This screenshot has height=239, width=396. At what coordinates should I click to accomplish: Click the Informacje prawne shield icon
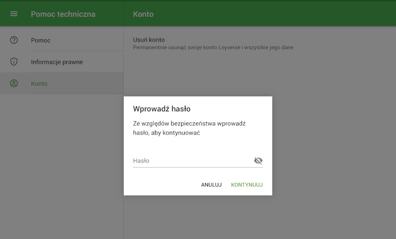click(14, 61)
